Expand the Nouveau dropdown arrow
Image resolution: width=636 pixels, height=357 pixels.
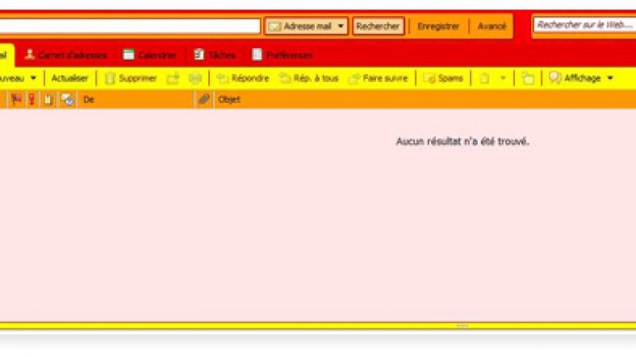pyautogui.click(x=33, y=78)
